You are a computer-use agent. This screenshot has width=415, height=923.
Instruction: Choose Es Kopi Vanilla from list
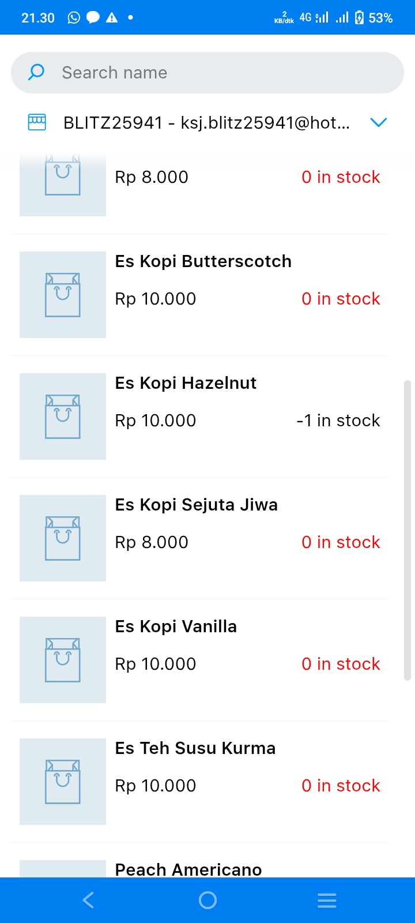176,626
